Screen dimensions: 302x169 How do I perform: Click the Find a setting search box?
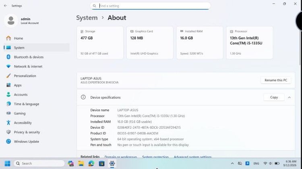pyautogui.click(x=150, y=6)
